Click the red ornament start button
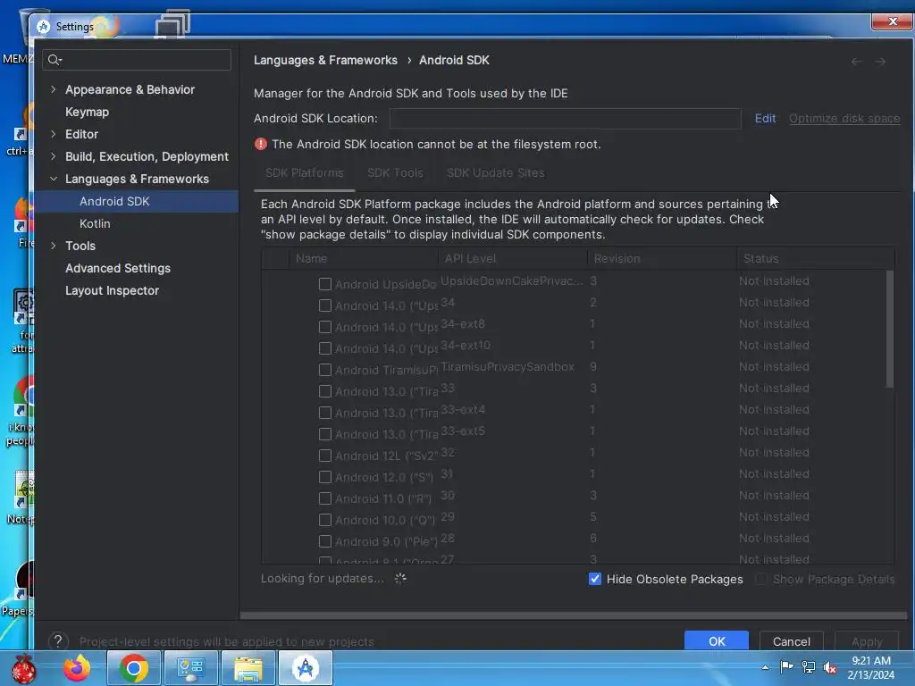 coord(24,668)
